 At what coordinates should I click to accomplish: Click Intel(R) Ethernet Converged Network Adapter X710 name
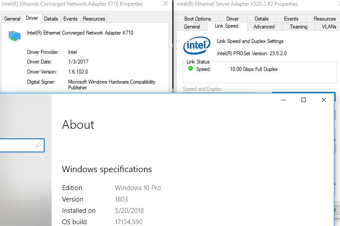coord(80,33)
